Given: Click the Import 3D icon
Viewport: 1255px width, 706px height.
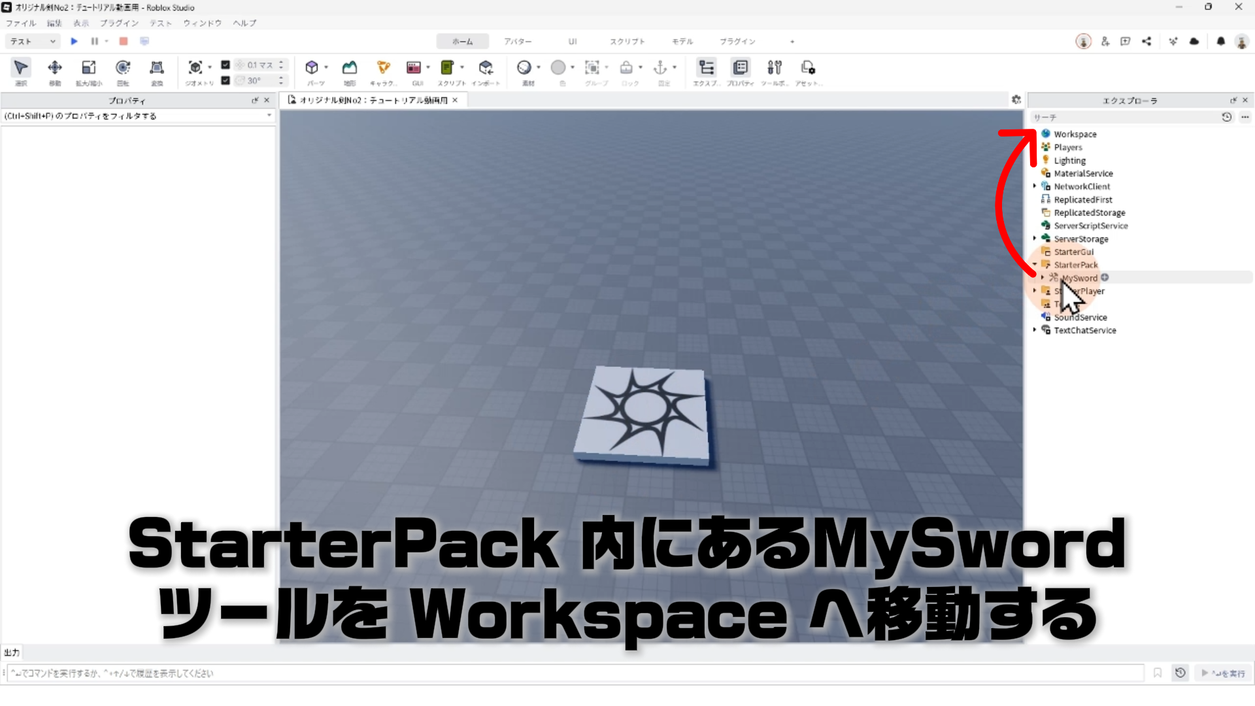Looking at the screenshot, I should [x=486, y=67].
